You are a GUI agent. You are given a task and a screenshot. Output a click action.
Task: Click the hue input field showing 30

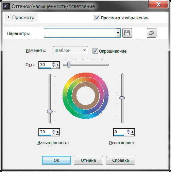coord(45,65)
